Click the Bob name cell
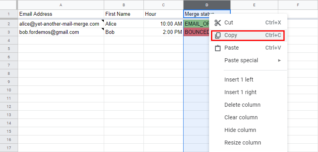Screen dimensions: 318x152 pyautogui.click(x=124, y=32)
